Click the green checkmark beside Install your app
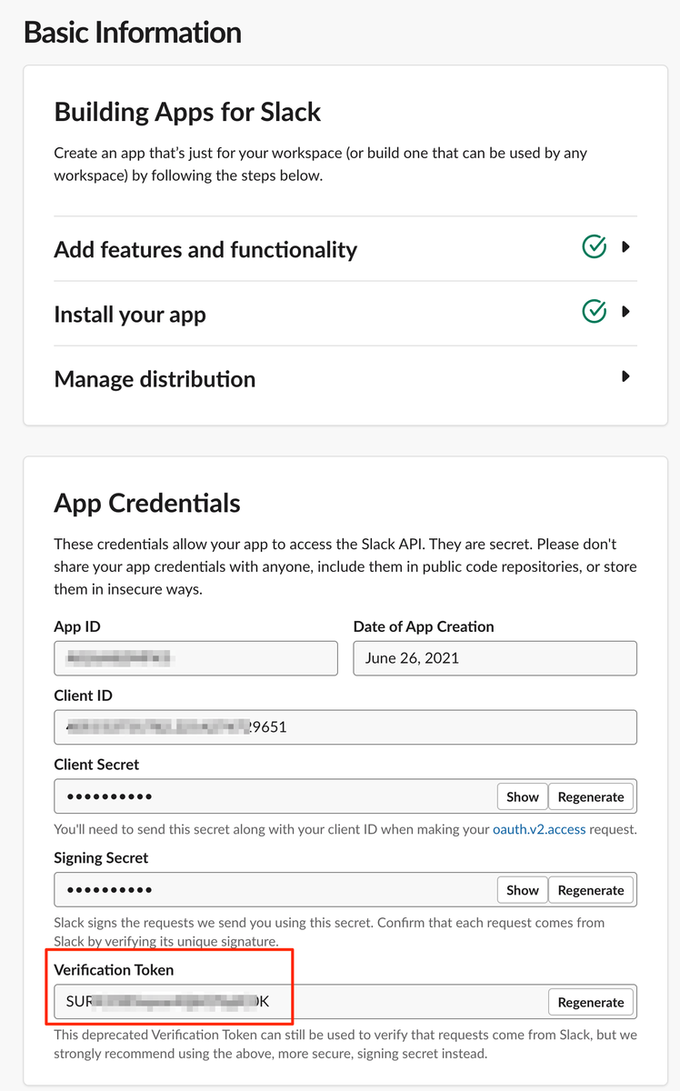Image resolution: width=680 pixels, height=1091 pixels. click(594, 311)
